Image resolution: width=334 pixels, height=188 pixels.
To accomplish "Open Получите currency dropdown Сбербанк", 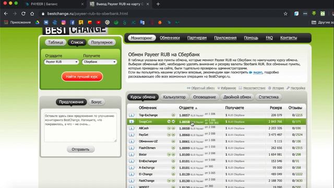I will coord(100,62).
